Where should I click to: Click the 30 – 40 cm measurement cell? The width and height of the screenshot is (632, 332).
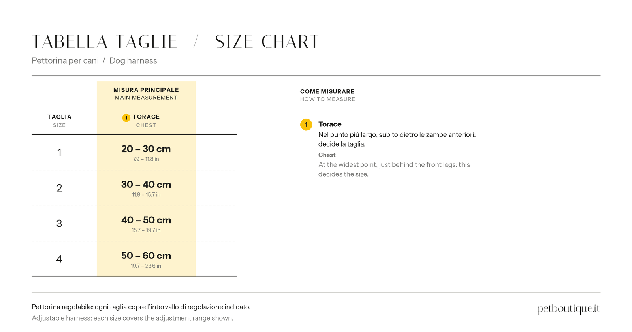click(x=146, y=188)
